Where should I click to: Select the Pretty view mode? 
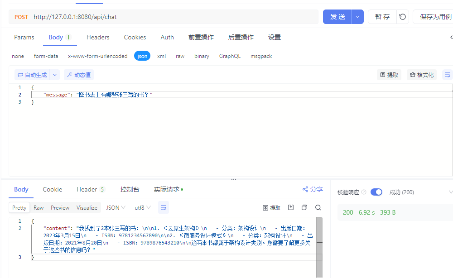tap(19, 207)
